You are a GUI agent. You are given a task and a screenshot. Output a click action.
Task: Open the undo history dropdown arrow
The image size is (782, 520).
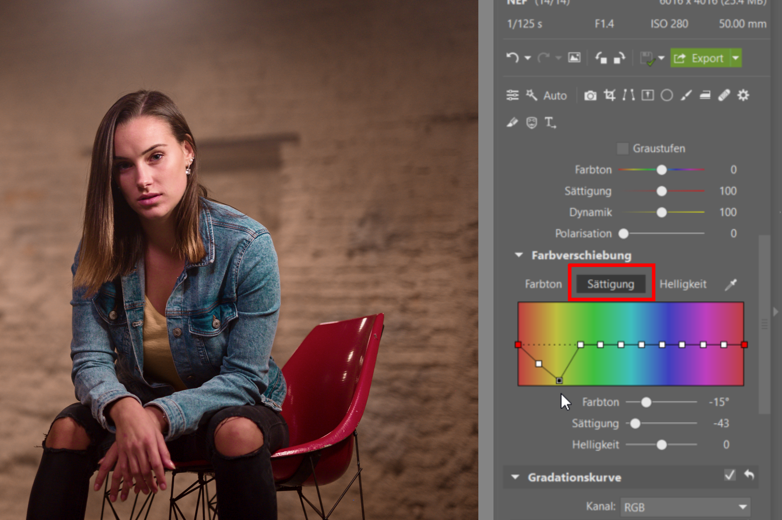(x=527, y=58)
